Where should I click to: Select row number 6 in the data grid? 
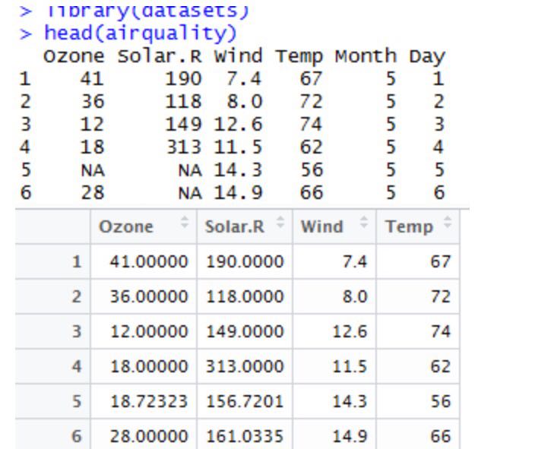75,437
